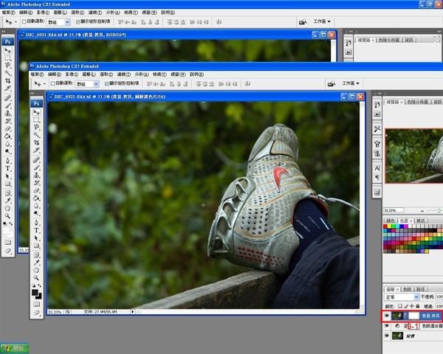Open 工作區 workspace dropdown in back window
The image size is (443, 354).
coord(322,21)
